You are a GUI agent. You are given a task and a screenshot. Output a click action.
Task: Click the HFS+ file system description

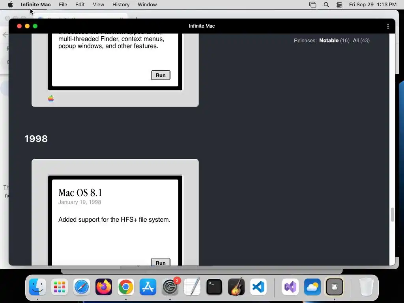(x=114, y=219)
